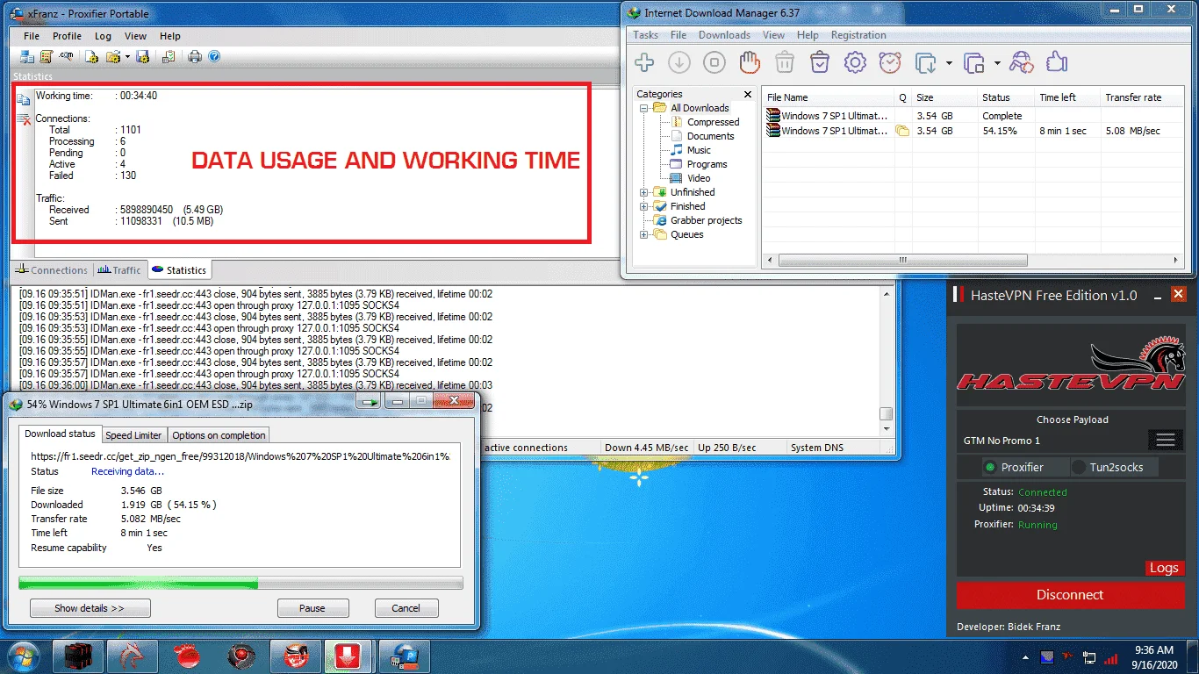Click the start queue icon in IDM toolbar
The width and height of the screenshot is (1199, 674).
click(926, 62)
